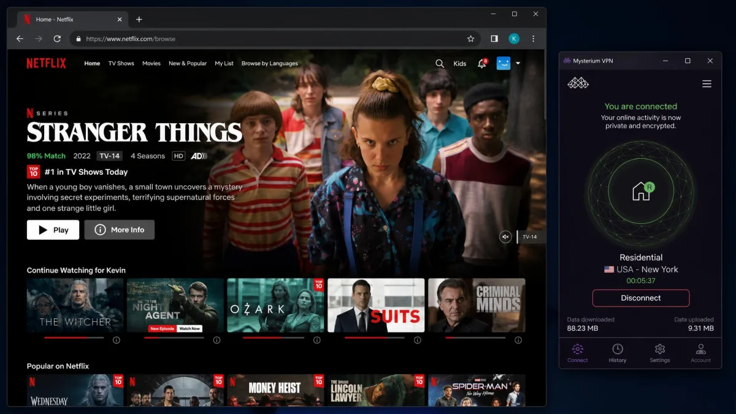Disconnect from the VPN

click(x=641, y=298)
